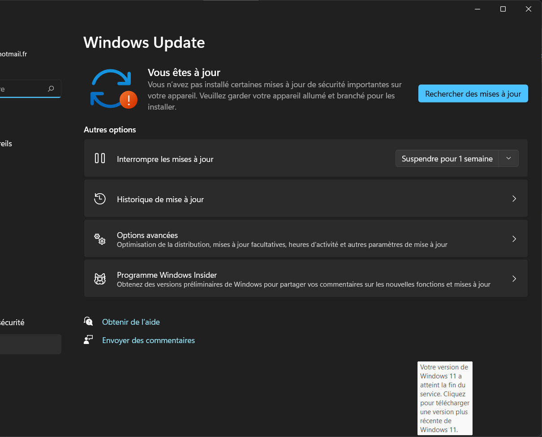Click the Windows Insider cat icon
The image size is (542, 437).
(x=100, y=279)
